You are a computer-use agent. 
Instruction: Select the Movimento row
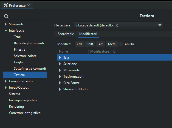(115, 70)
